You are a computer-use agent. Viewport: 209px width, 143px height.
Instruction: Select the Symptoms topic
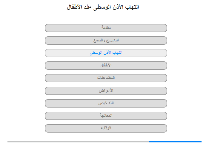(x=106, y=91)
